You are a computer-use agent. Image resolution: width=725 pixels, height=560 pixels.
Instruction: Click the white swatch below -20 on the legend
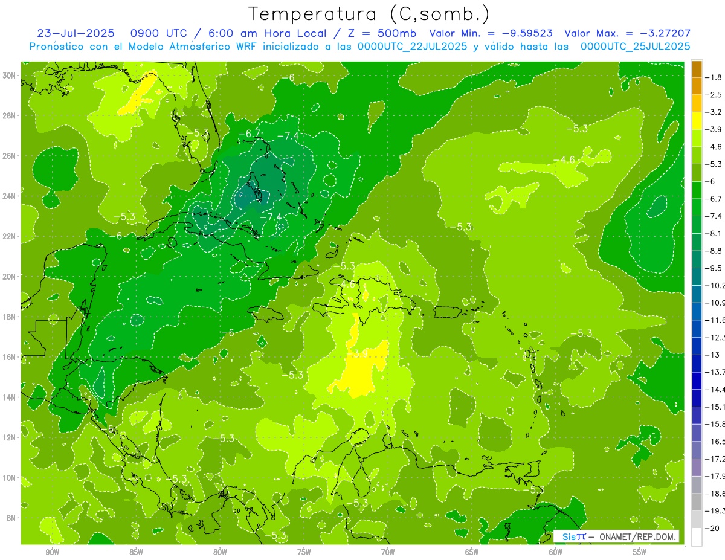[697, 536]
